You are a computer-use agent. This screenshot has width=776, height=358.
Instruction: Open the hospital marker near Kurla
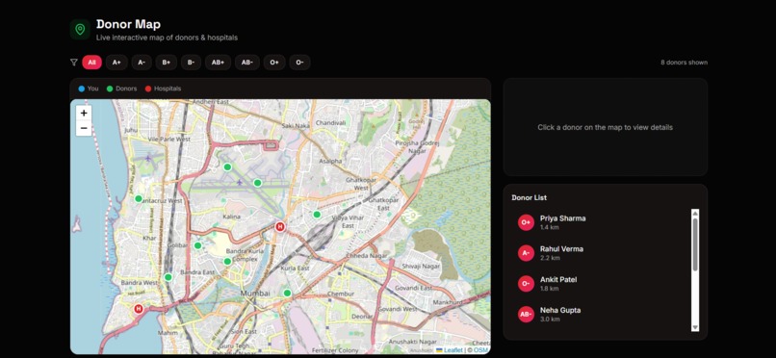coord(280,227)
